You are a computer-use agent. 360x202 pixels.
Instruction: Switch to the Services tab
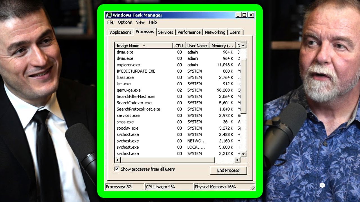click(x=166, y=32)
